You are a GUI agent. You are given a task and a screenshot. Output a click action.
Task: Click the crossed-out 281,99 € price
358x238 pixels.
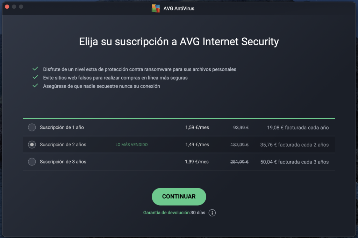point(239,162)
